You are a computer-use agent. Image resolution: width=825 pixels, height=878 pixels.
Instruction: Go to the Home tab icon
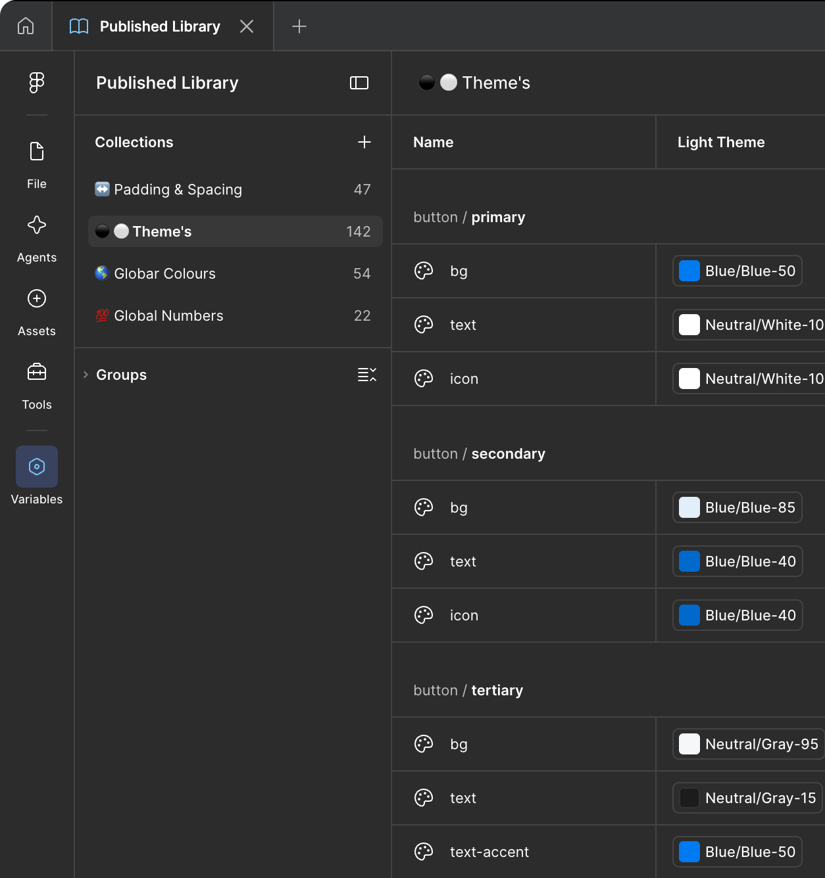pyautogui.click(x=26, y=26)
